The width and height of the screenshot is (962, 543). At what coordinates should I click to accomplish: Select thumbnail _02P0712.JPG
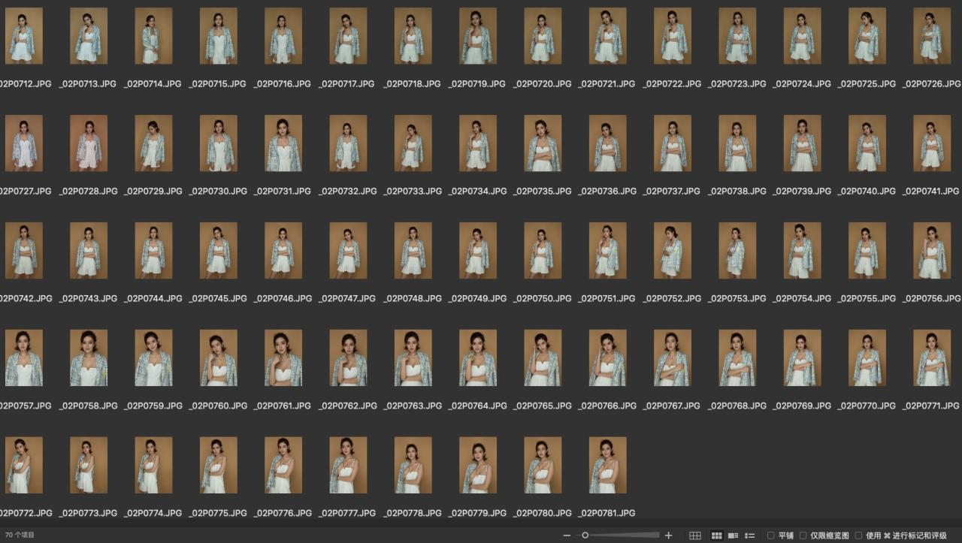coord(24,36)
